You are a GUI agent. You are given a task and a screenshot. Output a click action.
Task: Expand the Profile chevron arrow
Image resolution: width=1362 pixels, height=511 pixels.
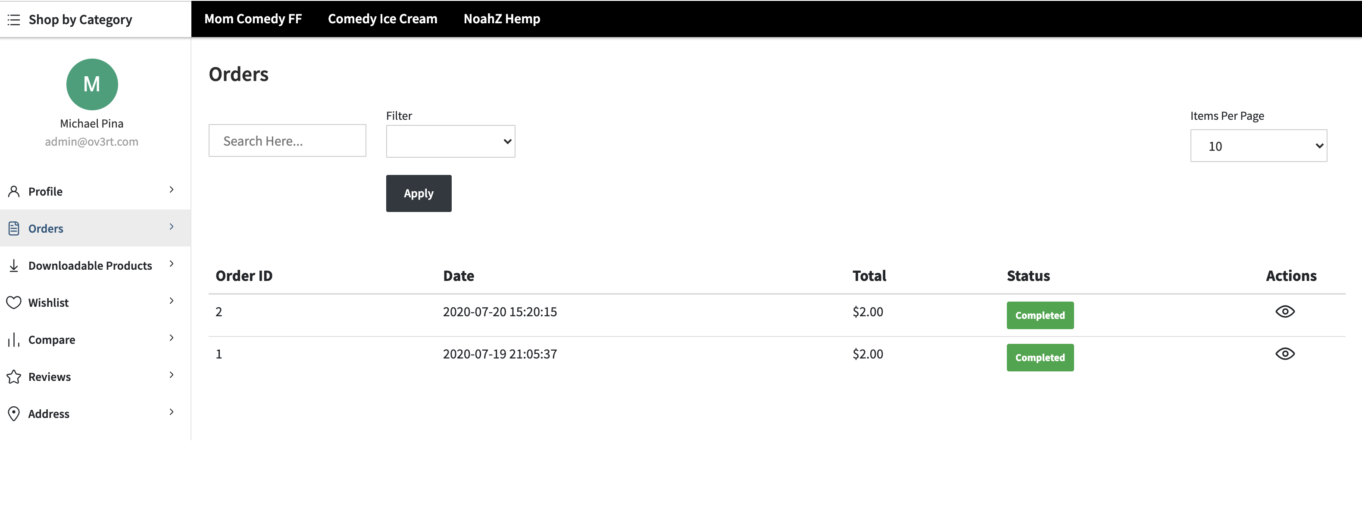pyautogui.click(x=171, y=189)
